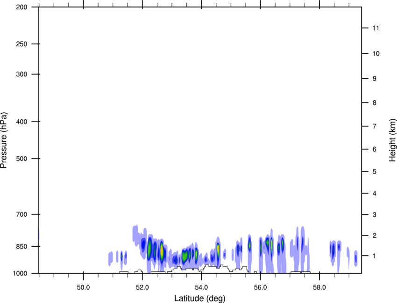Click the 8 km height label
The height and width of the screenshot is (303, 397).
pyautogui.click(x=375, y=103)
